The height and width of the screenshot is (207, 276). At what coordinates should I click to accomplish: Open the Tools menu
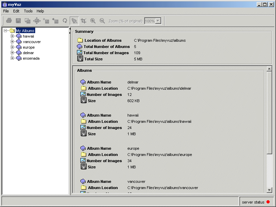(x=28, y=11)
